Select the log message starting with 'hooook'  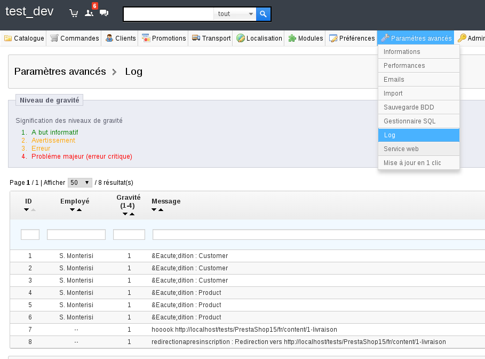(x=244, y=330)
